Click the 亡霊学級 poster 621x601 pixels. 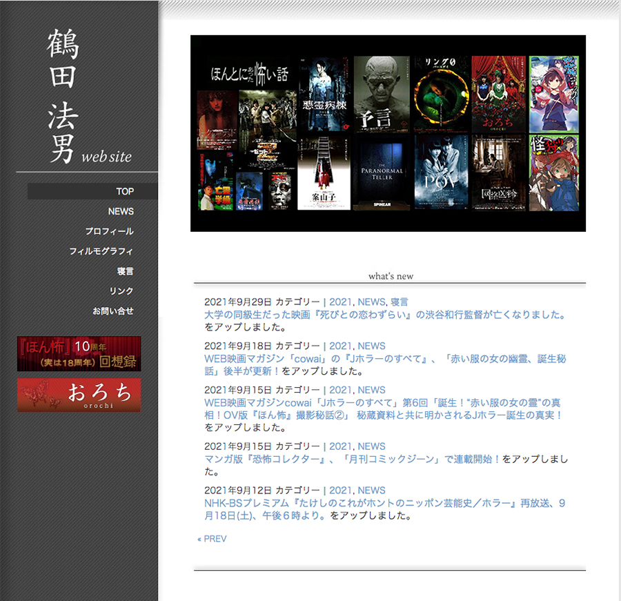tap(216, 181)
